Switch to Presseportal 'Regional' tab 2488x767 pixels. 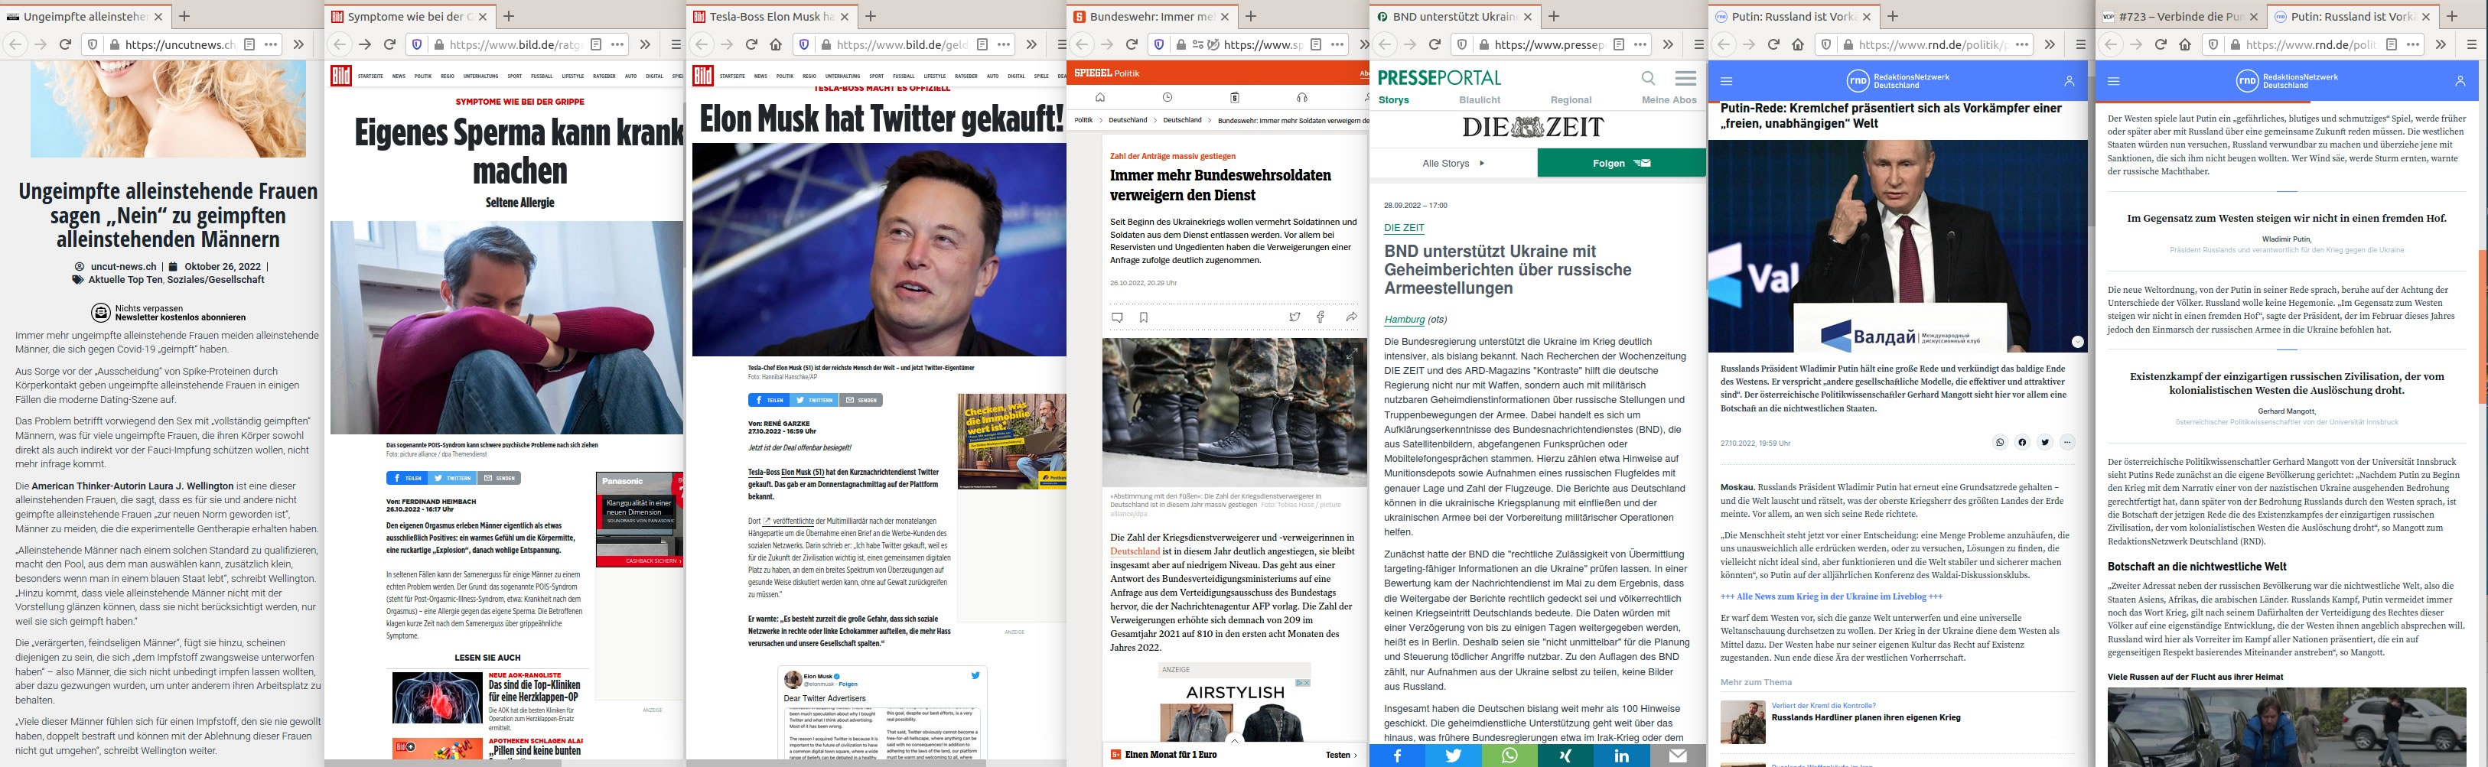click(x=1571, y=99)
